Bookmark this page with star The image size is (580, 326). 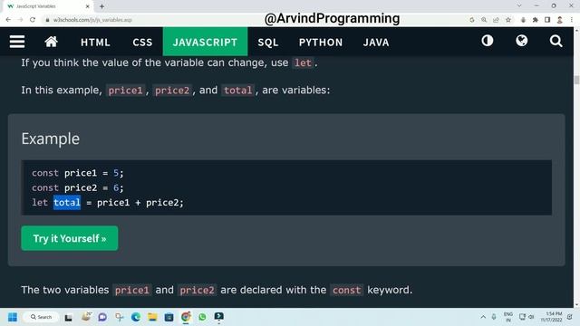coord(508,20)
